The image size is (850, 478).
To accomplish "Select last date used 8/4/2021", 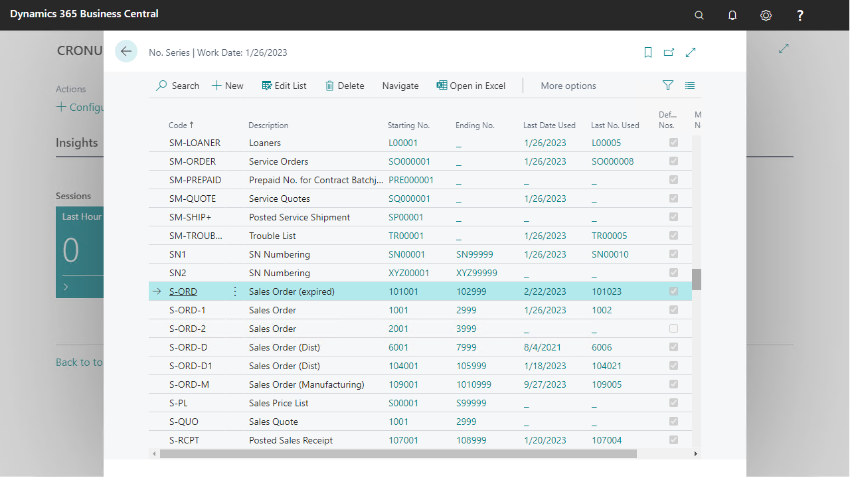I will coord(541,347).
